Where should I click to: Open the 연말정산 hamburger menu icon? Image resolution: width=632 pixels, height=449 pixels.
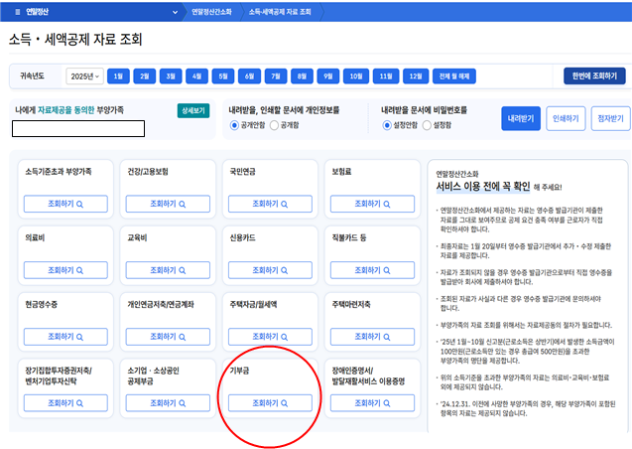(x=18, y=10)
